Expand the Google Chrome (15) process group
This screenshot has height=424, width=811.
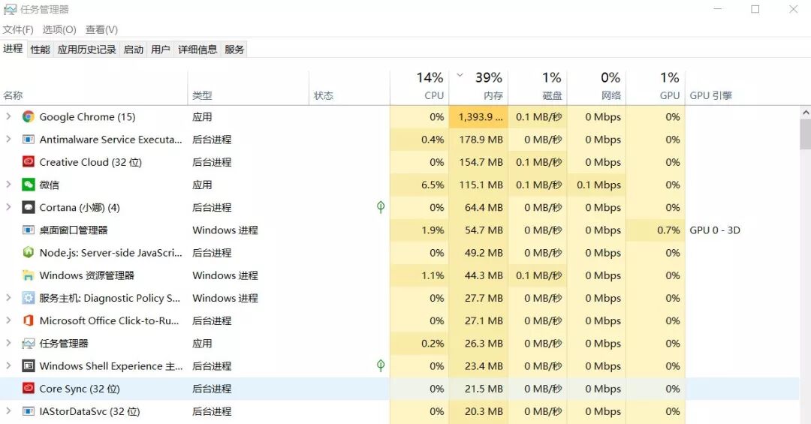pyautogui.click(x=8, y=116)
